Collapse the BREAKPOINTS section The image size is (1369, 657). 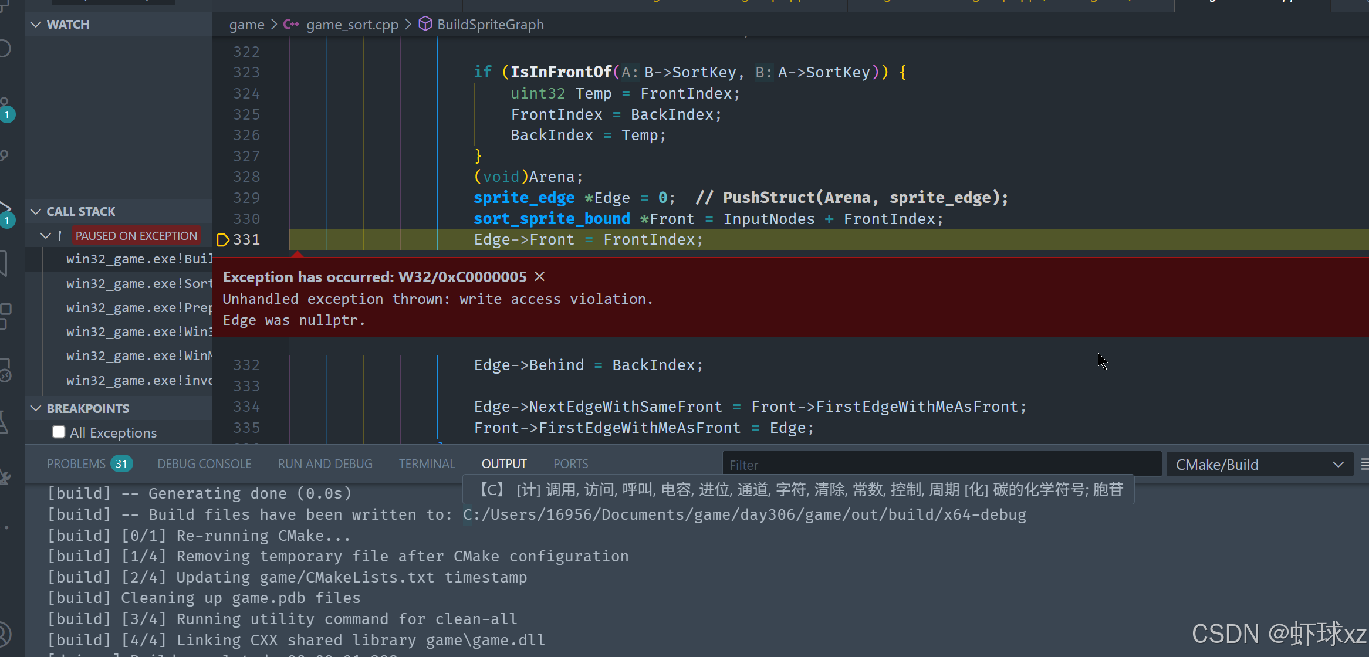pos(36,409)
